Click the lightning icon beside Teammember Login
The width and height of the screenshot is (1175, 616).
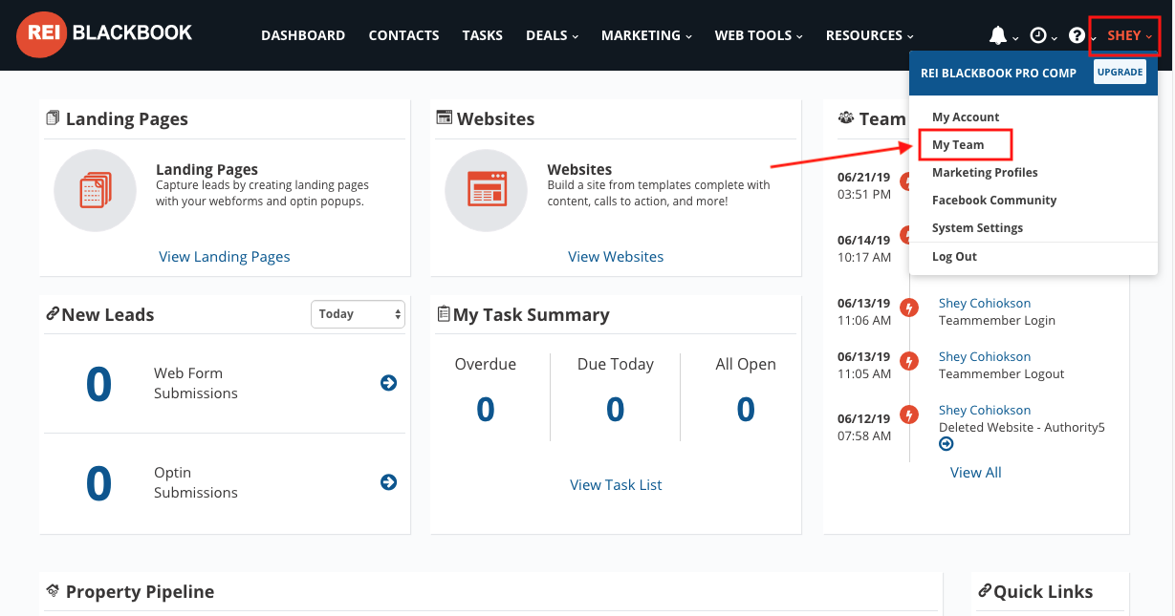click(x=910, y=308)
